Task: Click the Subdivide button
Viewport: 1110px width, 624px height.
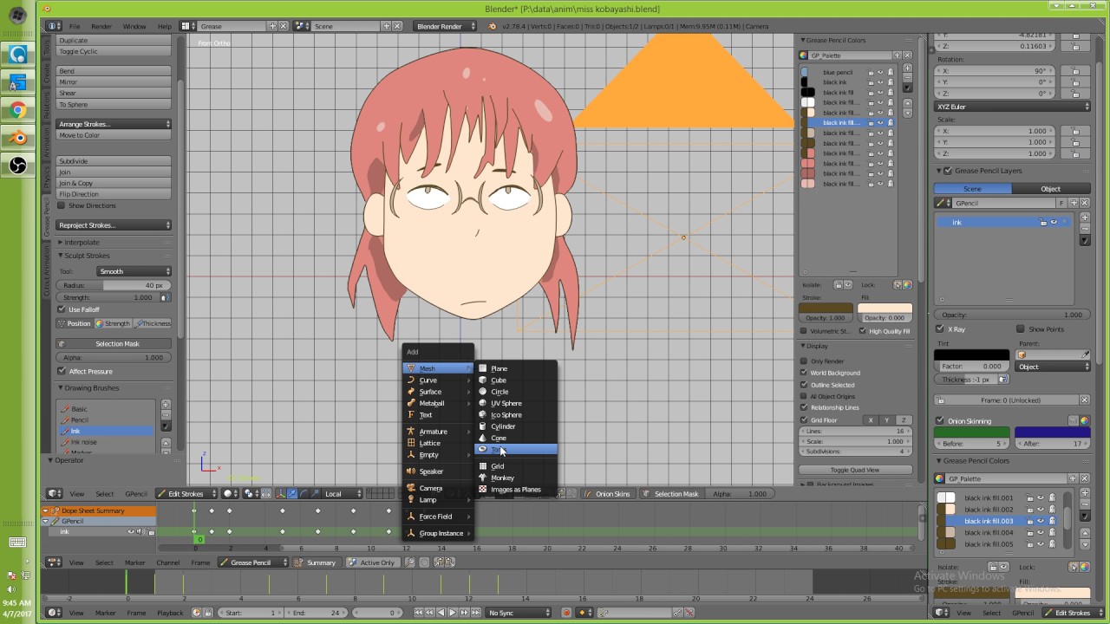Action: [114, 161]
